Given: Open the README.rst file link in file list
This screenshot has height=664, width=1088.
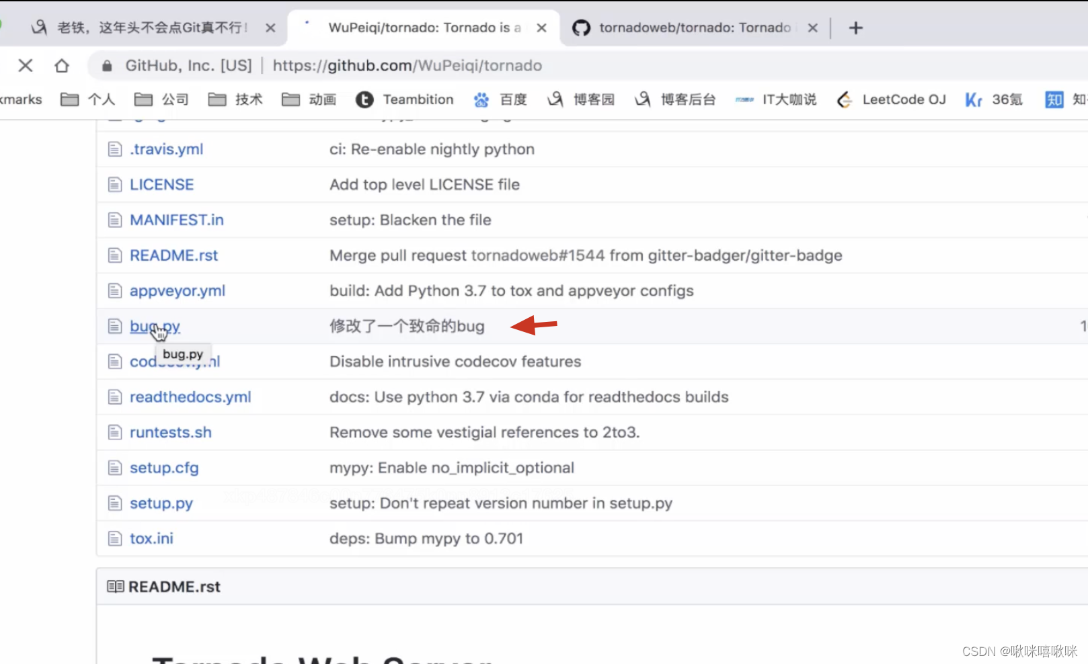Looking at the screenshot, I should click(x=173, y=255).
